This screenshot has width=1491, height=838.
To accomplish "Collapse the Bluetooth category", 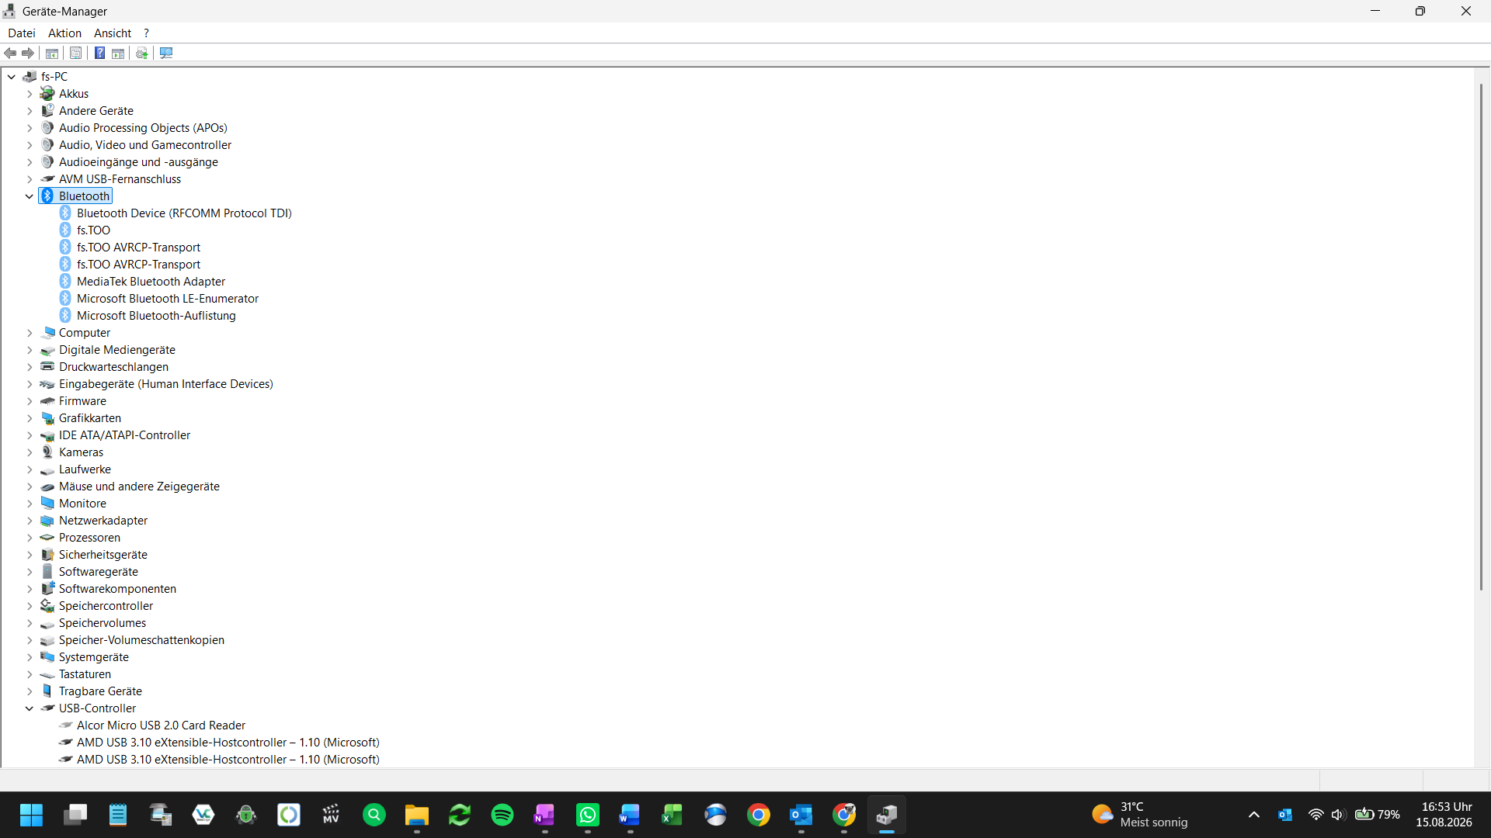I will point(30,196).
